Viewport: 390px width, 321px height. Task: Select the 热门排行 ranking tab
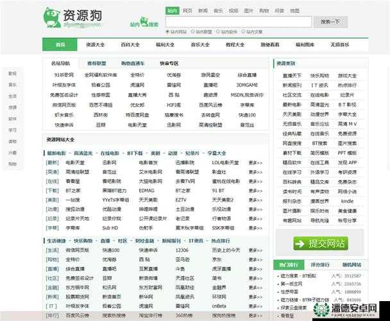289,265
